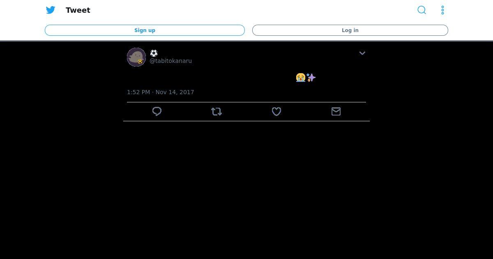The image size is (493, 259).
Task: Share tweet via envelope icon
Action: pyautogui.click(x=336, y=111)
